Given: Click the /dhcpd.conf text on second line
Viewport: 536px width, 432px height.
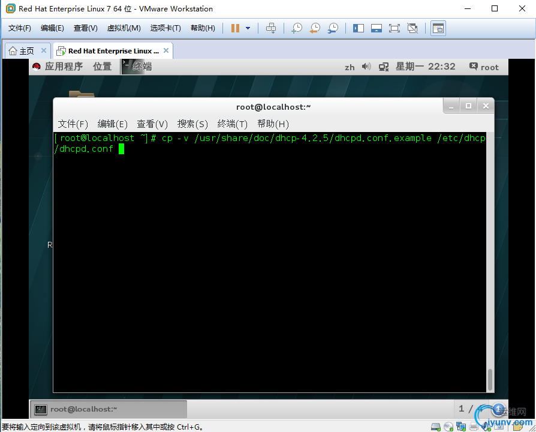Looking at the screenshot, I should pyautogui.click(x=84, y=149).
